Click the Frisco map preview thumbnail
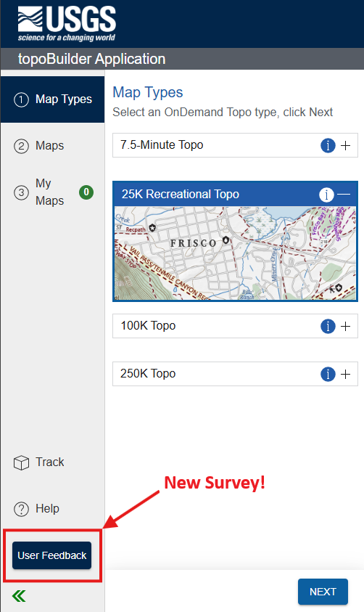364x612 pixels. 235,253
